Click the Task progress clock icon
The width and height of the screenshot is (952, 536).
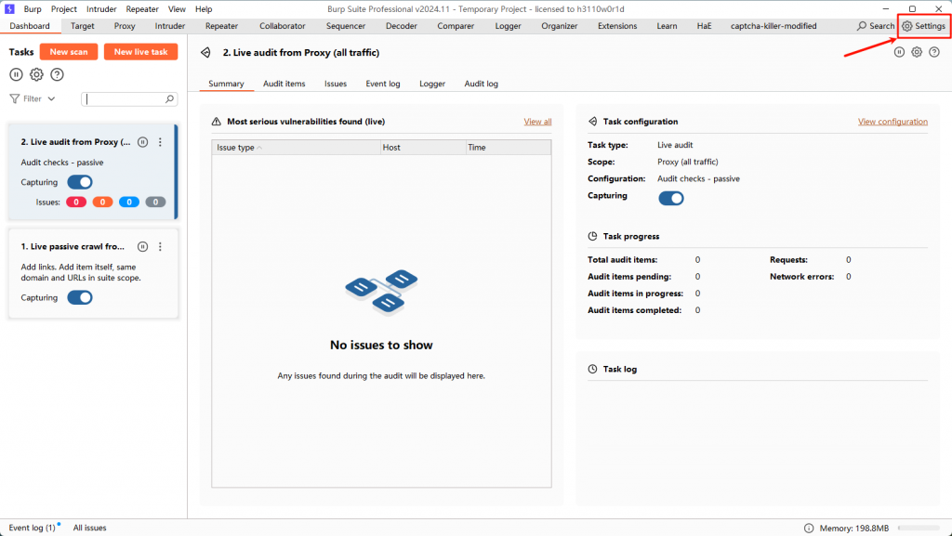(592, 237)
